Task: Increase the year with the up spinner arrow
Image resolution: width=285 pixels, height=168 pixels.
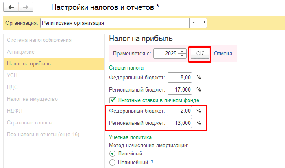Action: pos(183,51)
